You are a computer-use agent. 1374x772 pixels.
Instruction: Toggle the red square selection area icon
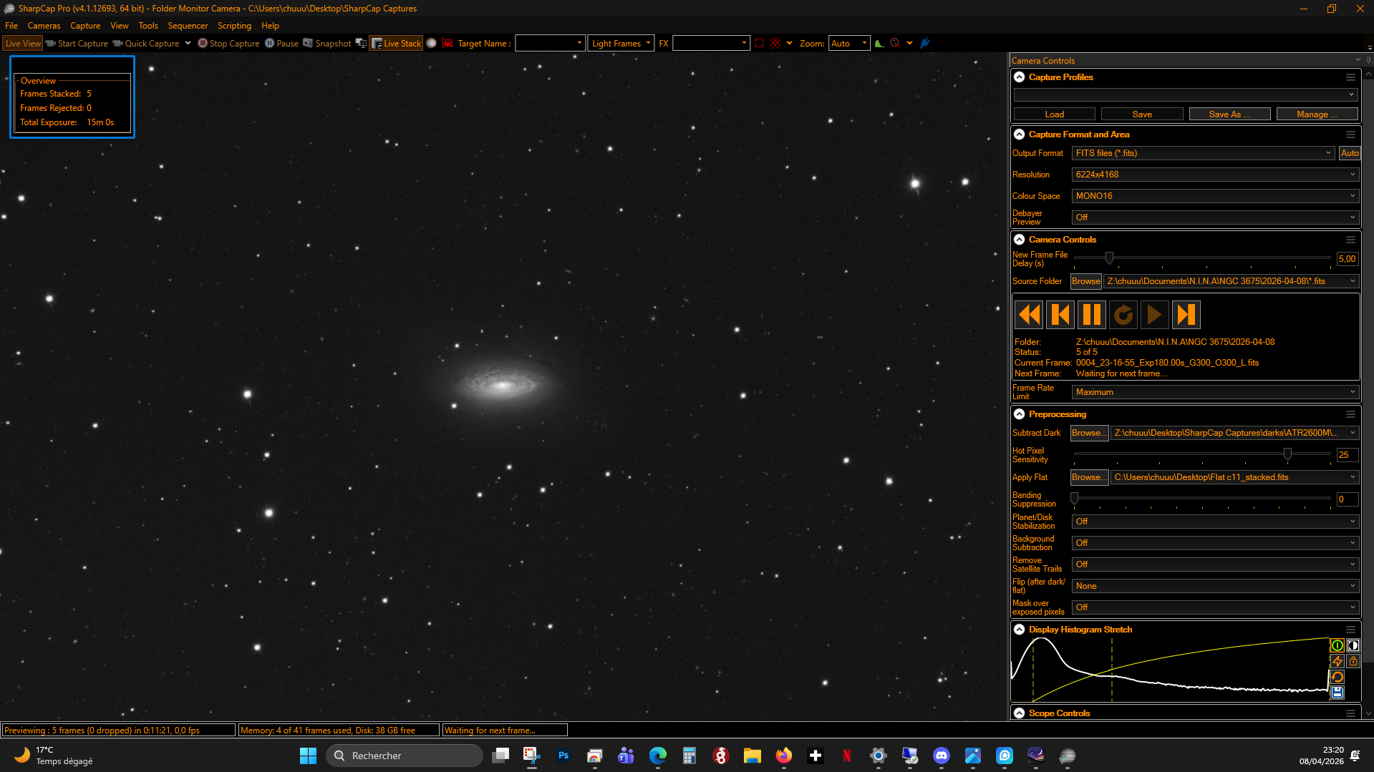tap(759, 44)
